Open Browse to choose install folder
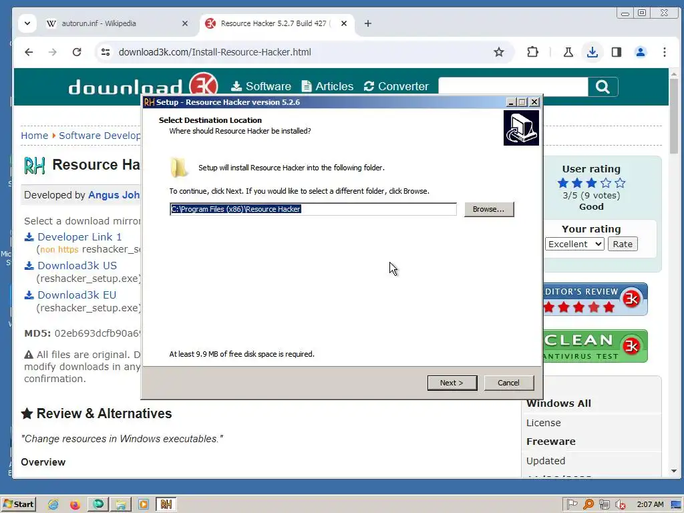 [488, 209]
